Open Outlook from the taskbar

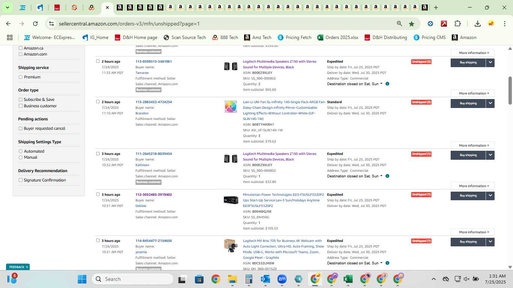pyautogui.click(x=266, y=279)
